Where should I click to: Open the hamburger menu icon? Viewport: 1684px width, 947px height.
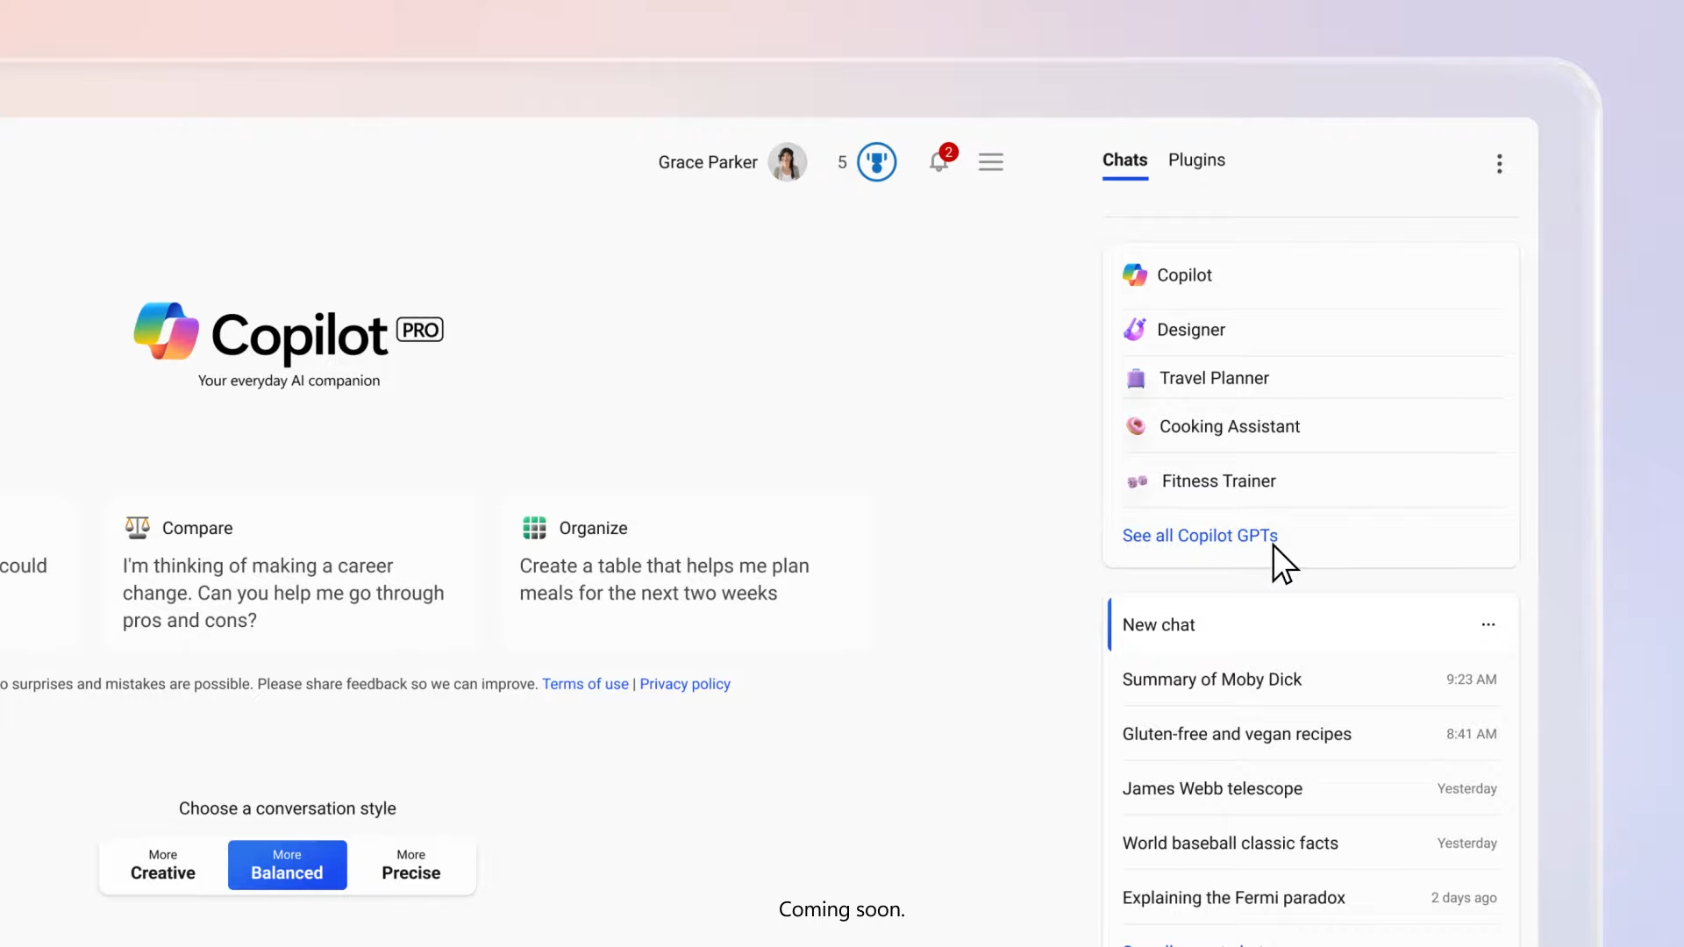coord(991,162)
